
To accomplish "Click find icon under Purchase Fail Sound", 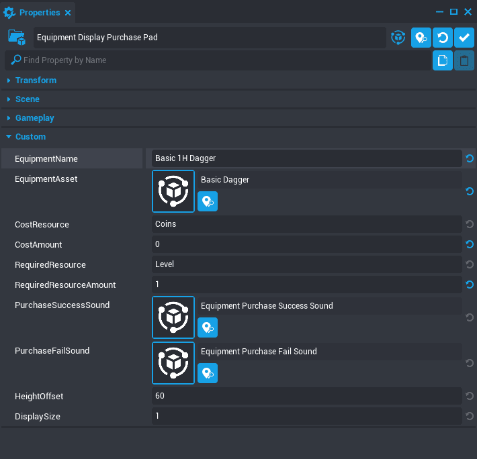I will point(208,373).
